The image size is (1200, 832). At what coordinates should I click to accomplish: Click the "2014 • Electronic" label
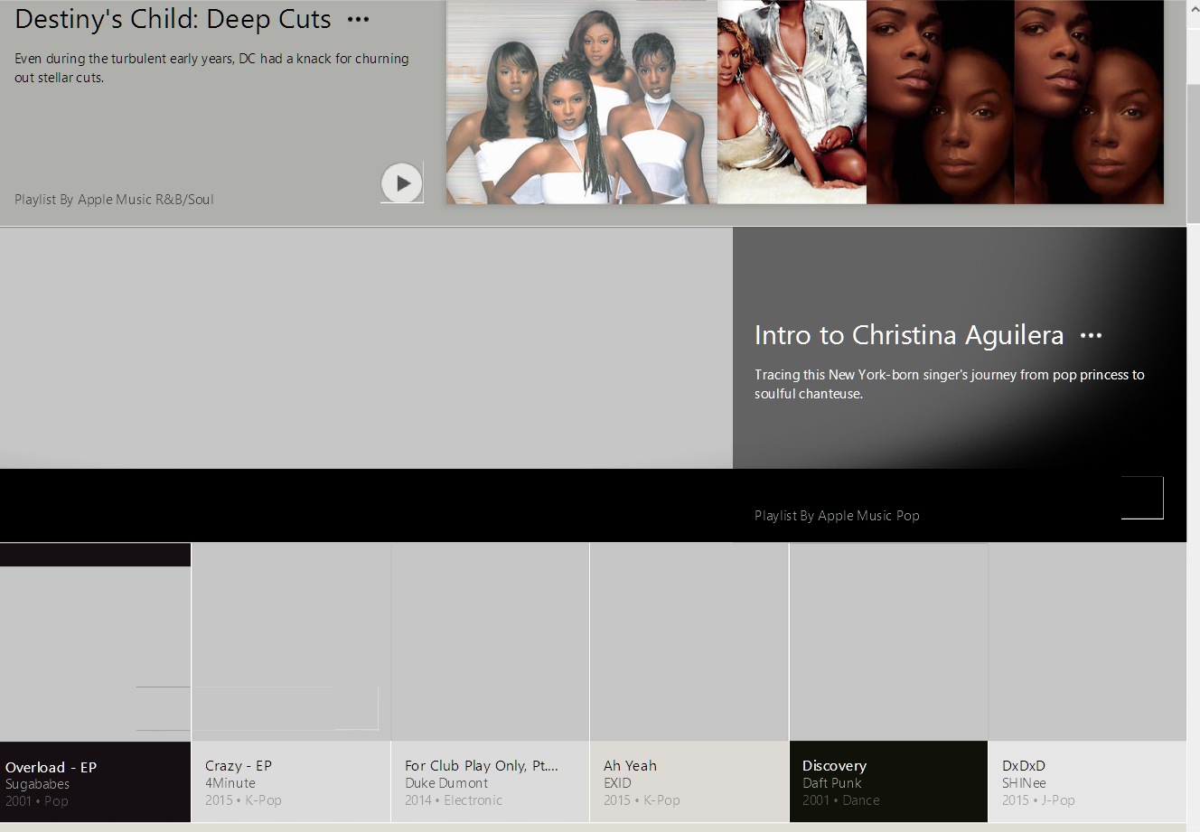(x=454, y=800)
